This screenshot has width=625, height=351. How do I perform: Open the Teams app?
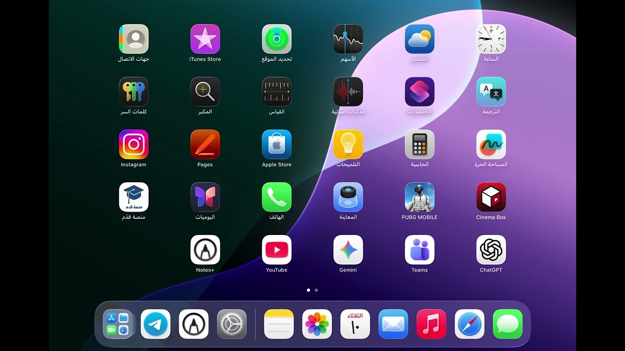tap(419, 250)
